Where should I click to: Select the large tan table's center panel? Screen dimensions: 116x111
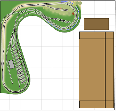pos(92,70)
